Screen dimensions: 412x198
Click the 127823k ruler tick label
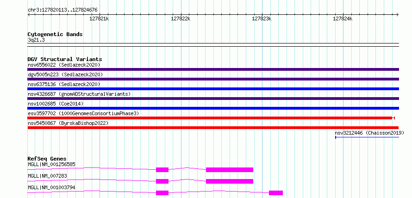[x=262, y=19]
